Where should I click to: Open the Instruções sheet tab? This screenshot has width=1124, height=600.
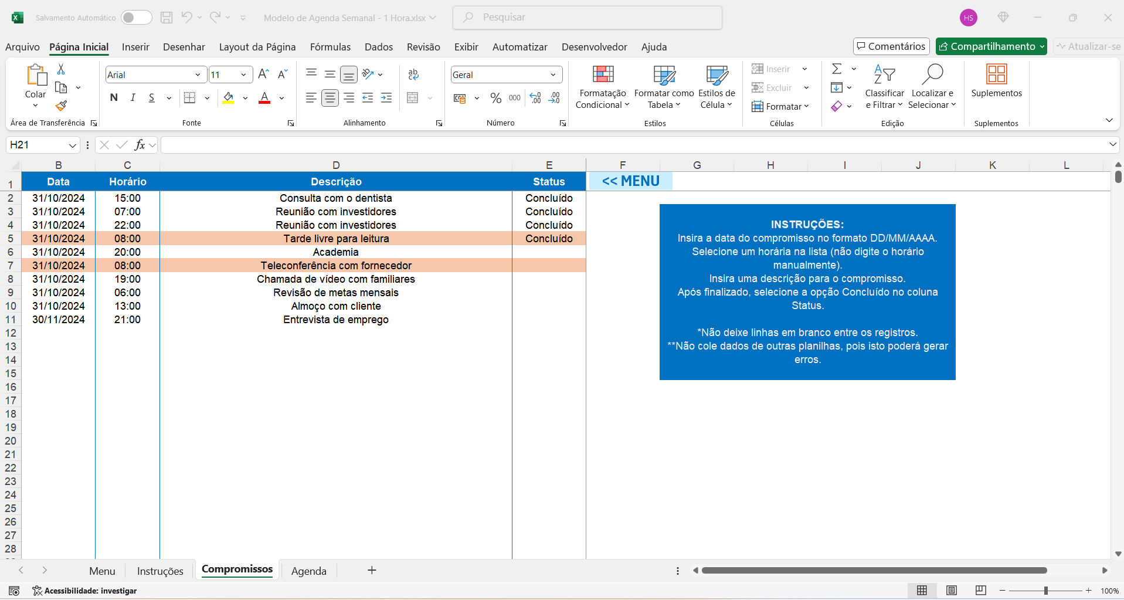point(160,571)
